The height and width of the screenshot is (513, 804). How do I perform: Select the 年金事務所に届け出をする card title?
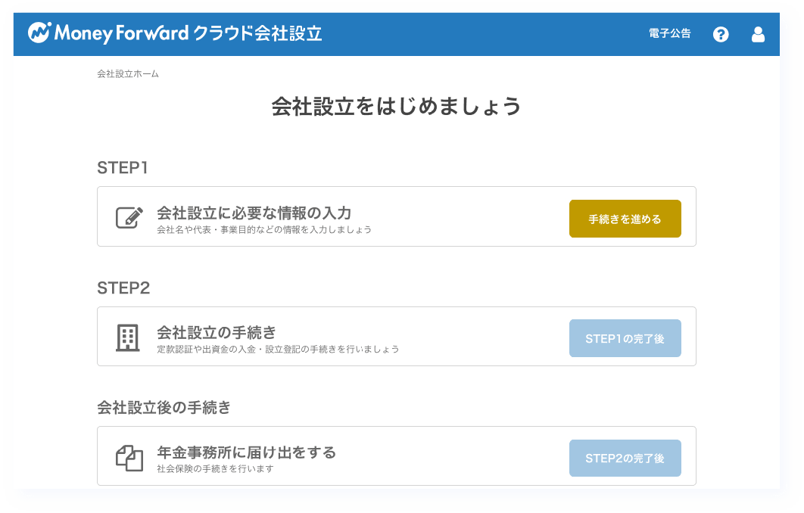tap(246, 452)
